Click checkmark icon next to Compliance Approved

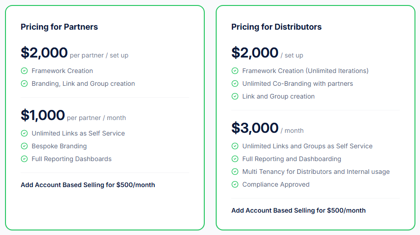(x=235, y=184)
